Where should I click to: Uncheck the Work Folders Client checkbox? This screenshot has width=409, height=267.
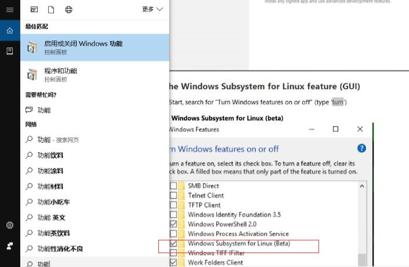pyautogui.click(x=173, y=262)
